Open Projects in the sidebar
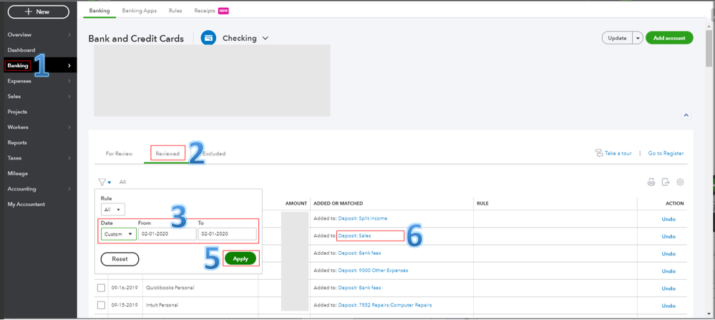Viewport: 715px width, 320px height. pyautogui.click(x=17, y=112)
